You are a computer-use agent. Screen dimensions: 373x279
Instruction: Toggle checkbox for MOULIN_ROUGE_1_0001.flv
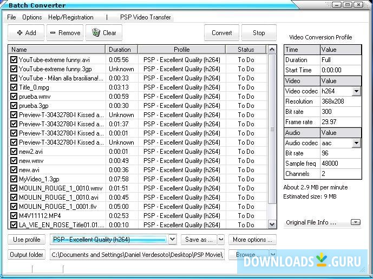[x=14, y=207]
